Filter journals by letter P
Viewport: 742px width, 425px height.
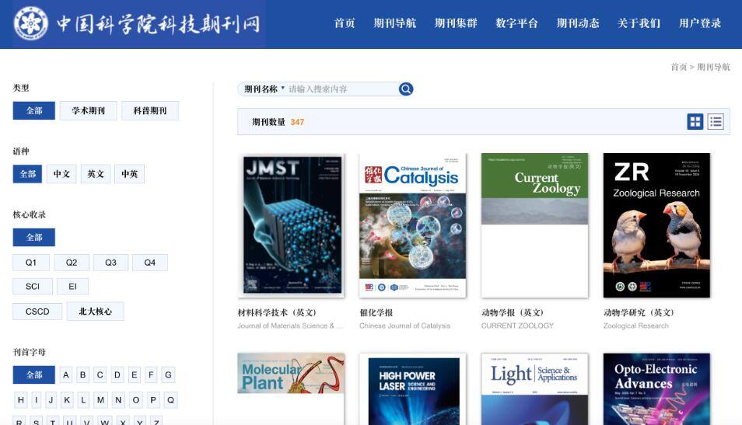(x=153, y=400)
